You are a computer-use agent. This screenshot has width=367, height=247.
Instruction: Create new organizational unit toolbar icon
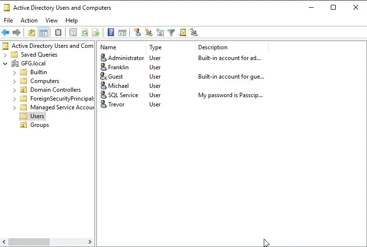[160, 32]
